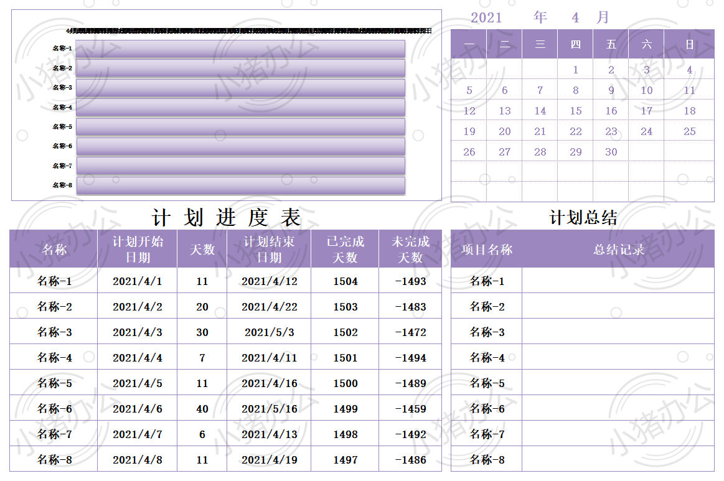Click end date cell 2021/5/16
The image size is (724, 481).
[269, 409]
